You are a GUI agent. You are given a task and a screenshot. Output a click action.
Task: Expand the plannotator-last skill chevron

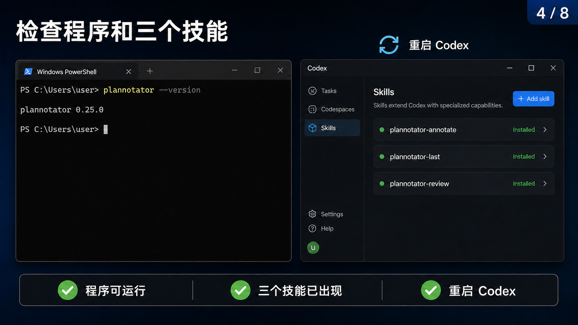point(545,156)
